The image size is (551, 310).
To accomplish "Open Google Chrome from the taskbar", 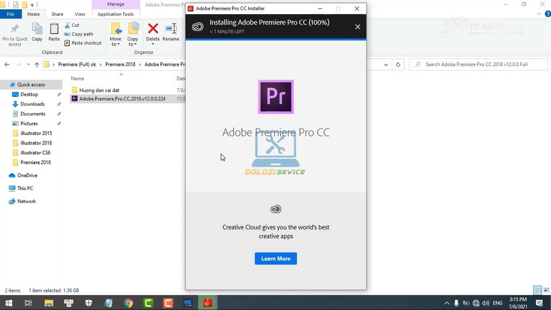I will click(x=128, y=303).
